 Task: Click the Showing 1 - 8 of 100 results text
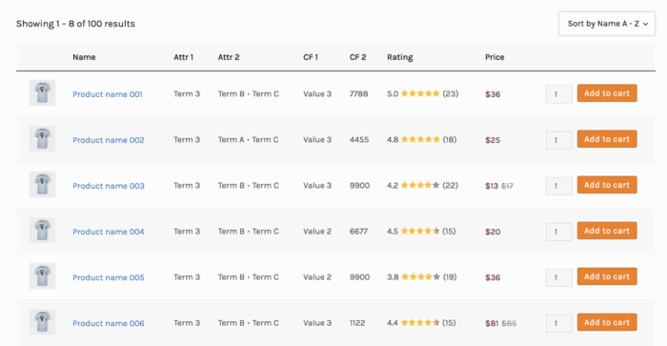tap(75, 24)
